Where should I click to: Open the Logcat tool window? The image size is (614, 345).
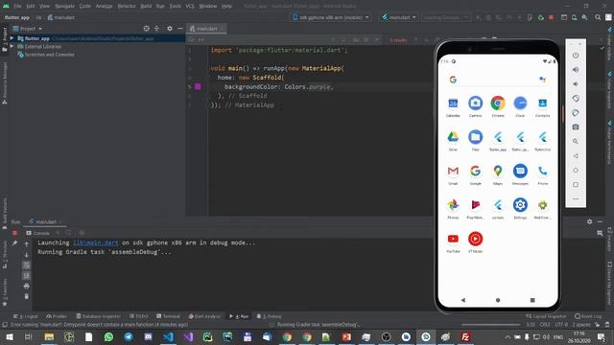[x=26, y=316]
